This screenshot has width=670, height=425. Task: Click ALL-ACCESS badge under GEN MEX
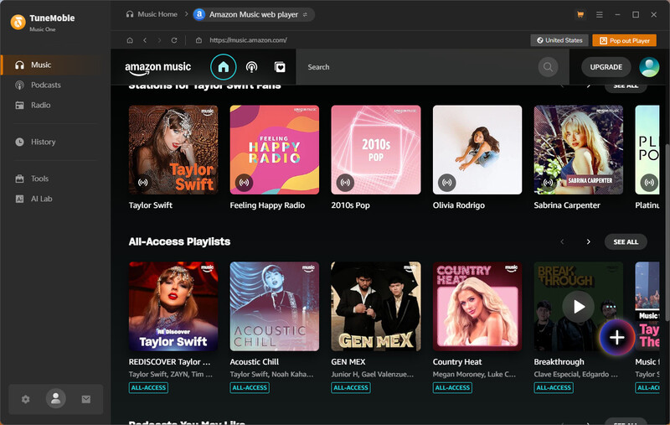click(x=351, y=388)
